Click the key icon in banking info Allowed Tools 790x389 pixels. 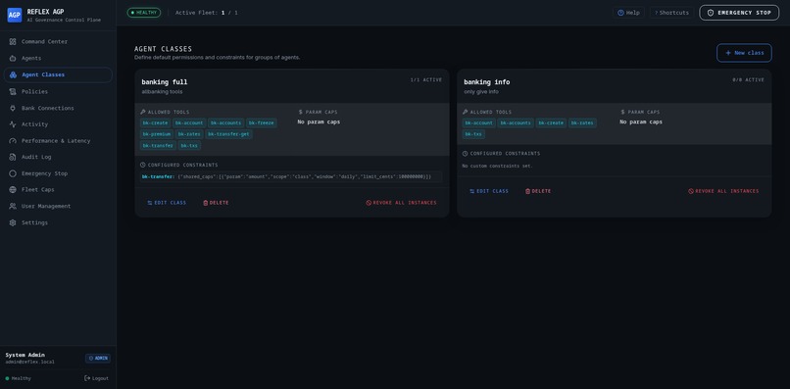click(x=466, y=113)
